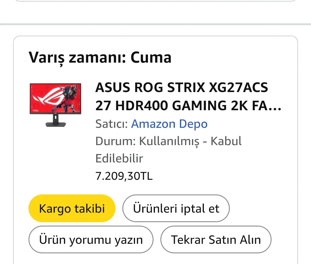Select the 7.209,30TL price text

coord(124,176)
